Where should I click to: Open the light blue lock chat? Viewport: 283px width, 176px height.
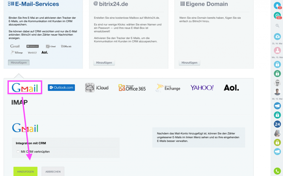point(277,64)
